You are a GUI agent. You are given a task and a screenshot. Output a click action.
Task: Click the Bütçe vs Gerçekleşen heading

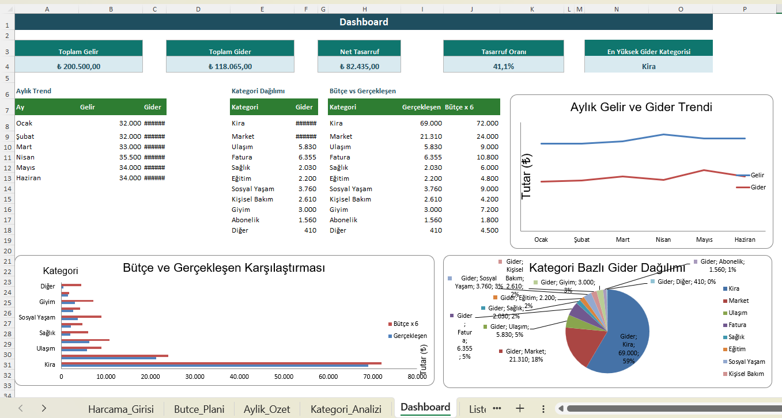(x=362, y=91)
